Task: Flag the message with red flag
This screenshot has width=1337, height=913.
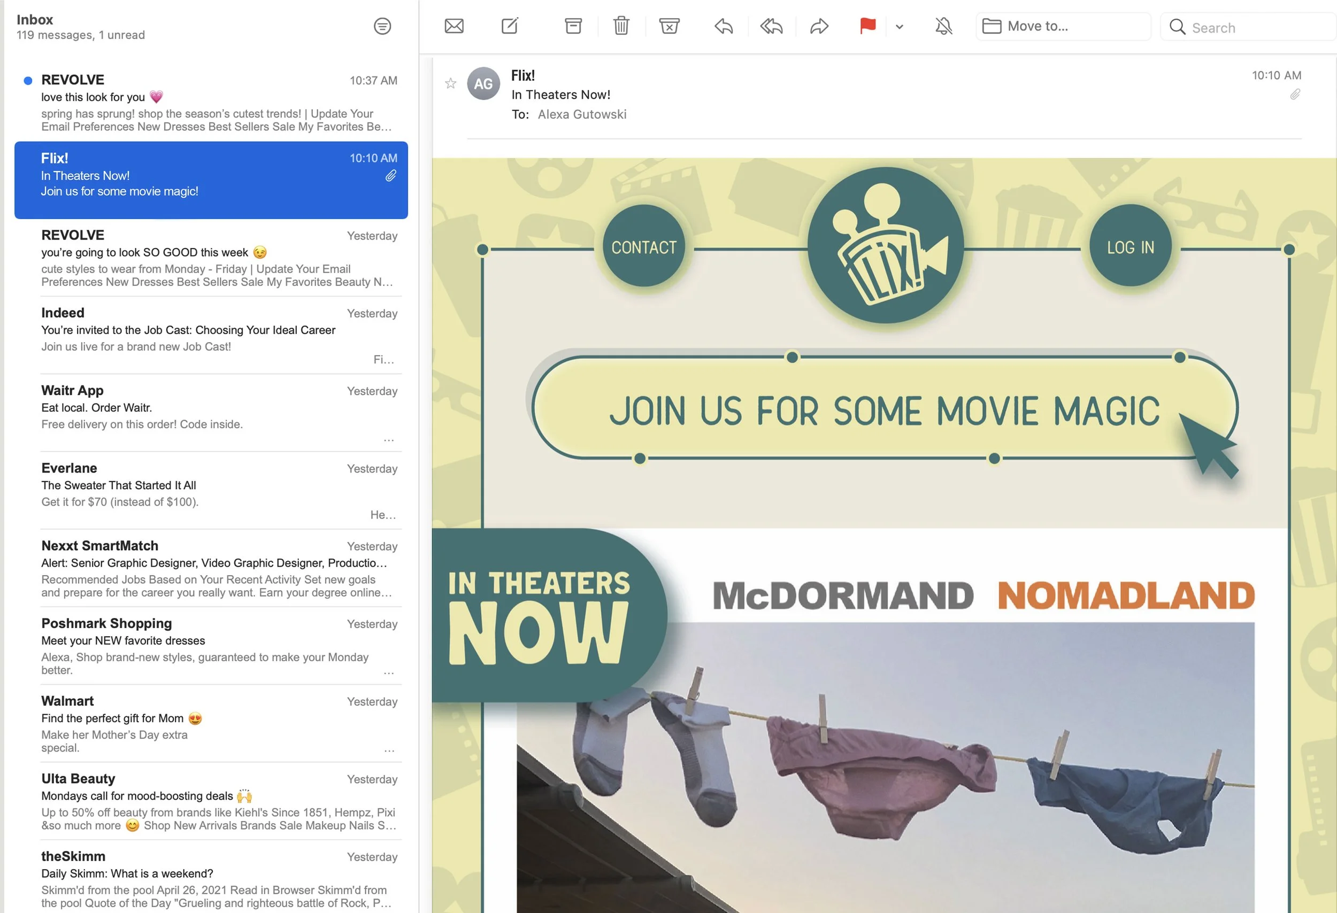Action: (867, 26)
